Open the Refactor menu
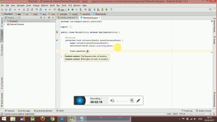Viewport: 217px width, 122px height. 45,5
